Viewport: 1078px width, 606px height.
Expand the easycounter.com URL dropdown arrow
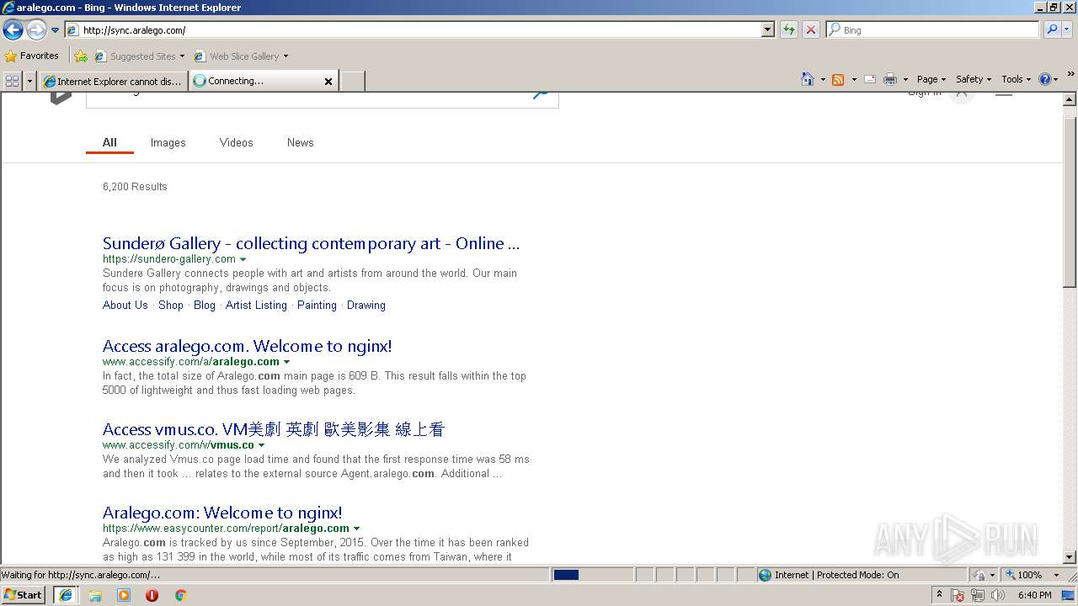coord(357,529)
